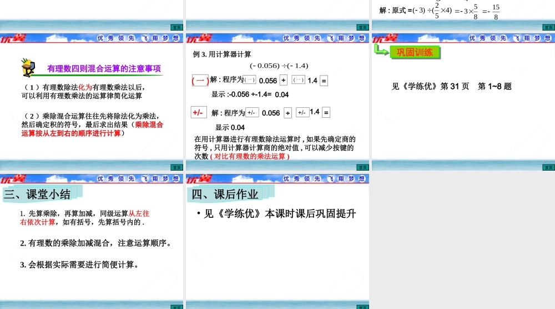
Task: Click the red text 对比有理数的乘法运算
Action: point(250,156)
